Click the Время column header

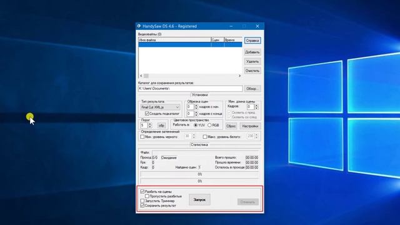[x=233, y=40]
